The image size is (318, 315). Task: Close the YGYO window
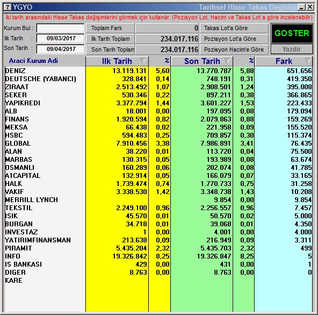310,8
